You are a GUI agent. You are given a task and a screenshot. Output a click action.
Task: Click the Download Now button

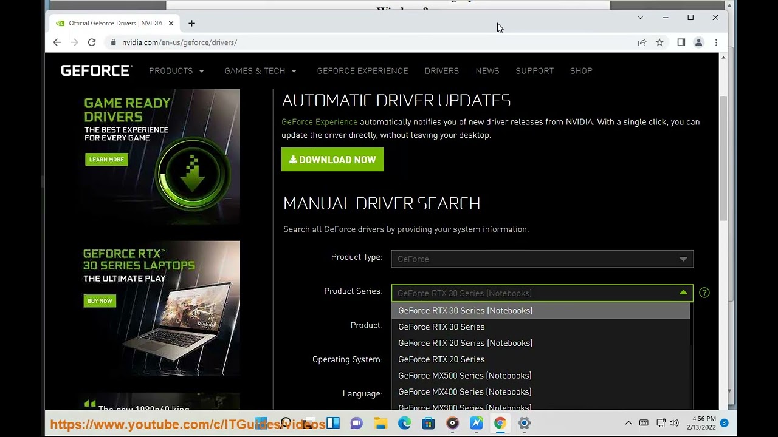[x=332, y=160]
